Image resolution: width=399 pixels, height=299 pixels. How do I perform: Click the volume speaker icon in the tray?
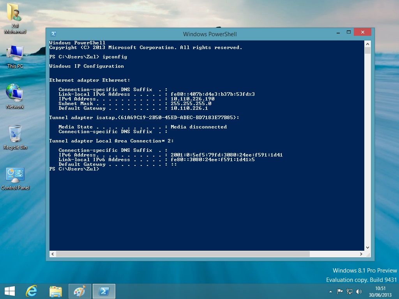pyautogui.click(x=358, y=291)
